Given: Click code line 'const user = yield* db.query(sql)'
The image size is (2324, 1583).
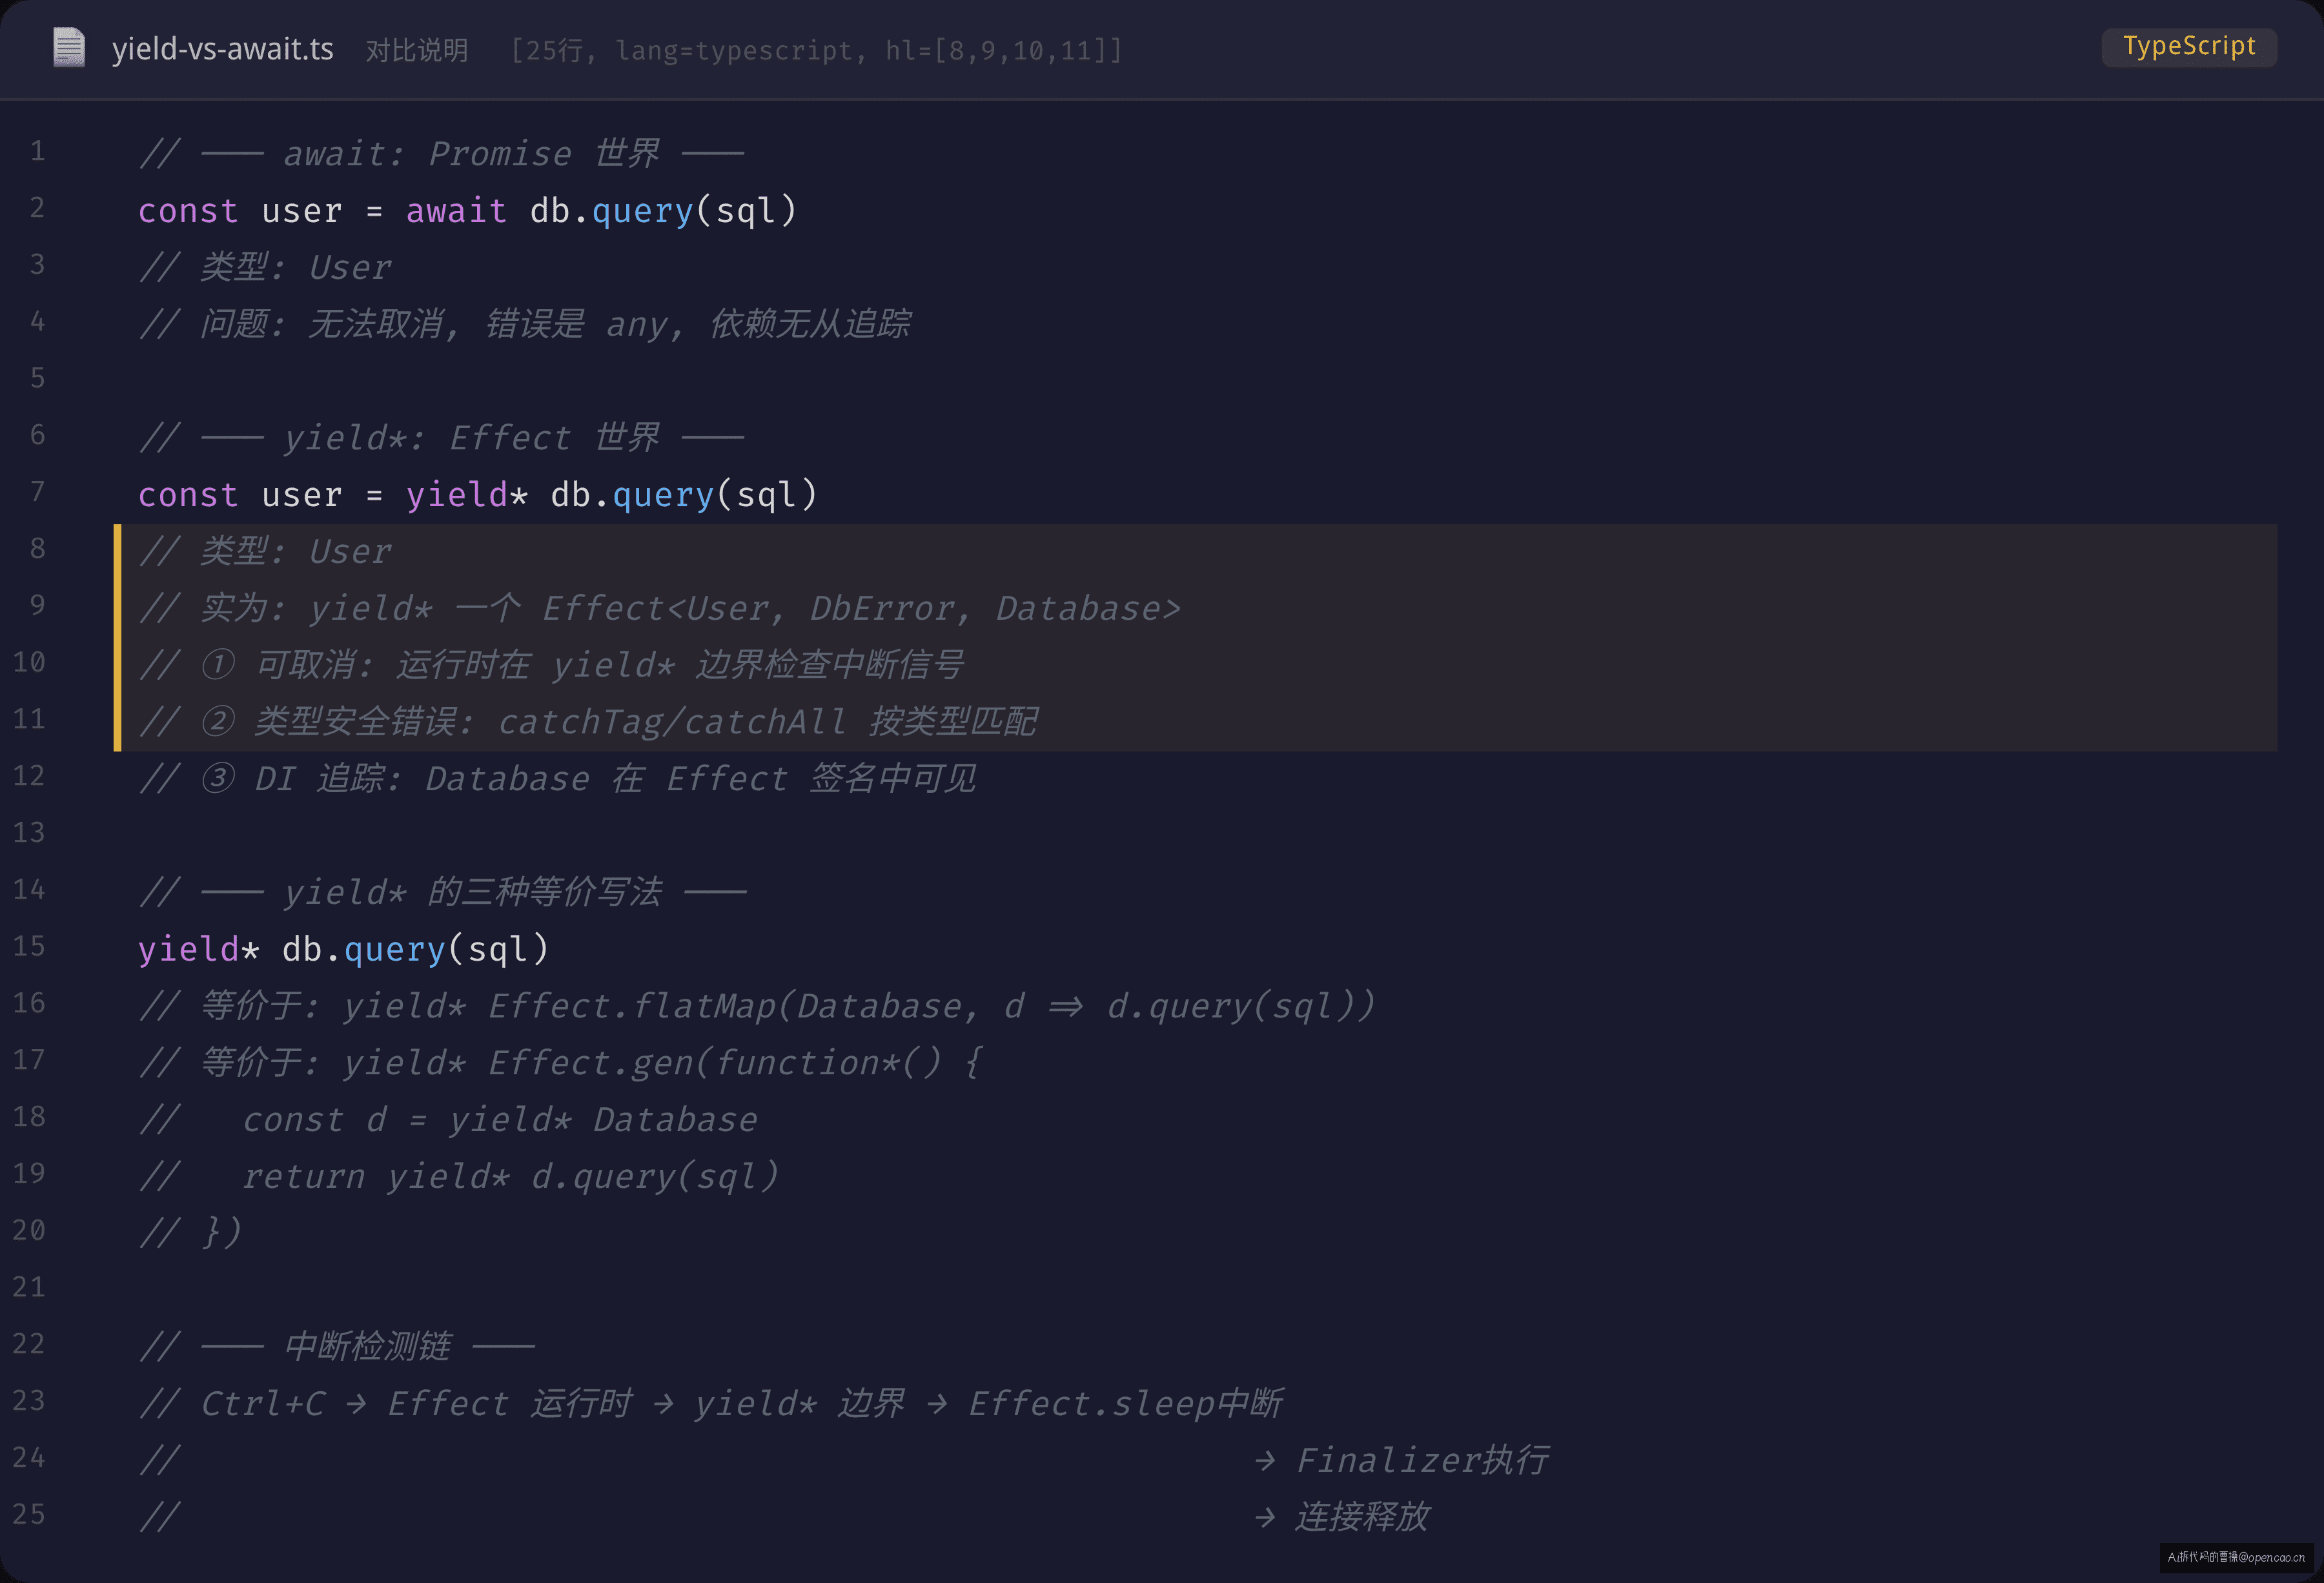Looking at the screenshot, I should click(x=478, y=495).
